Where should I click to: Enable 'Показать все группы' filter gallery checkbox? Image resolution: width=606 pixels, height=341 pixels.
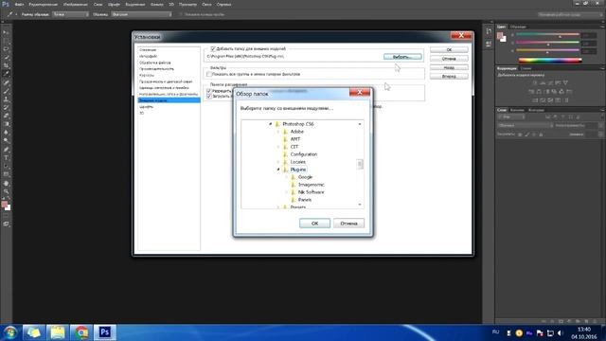click(x=209, y=74)
